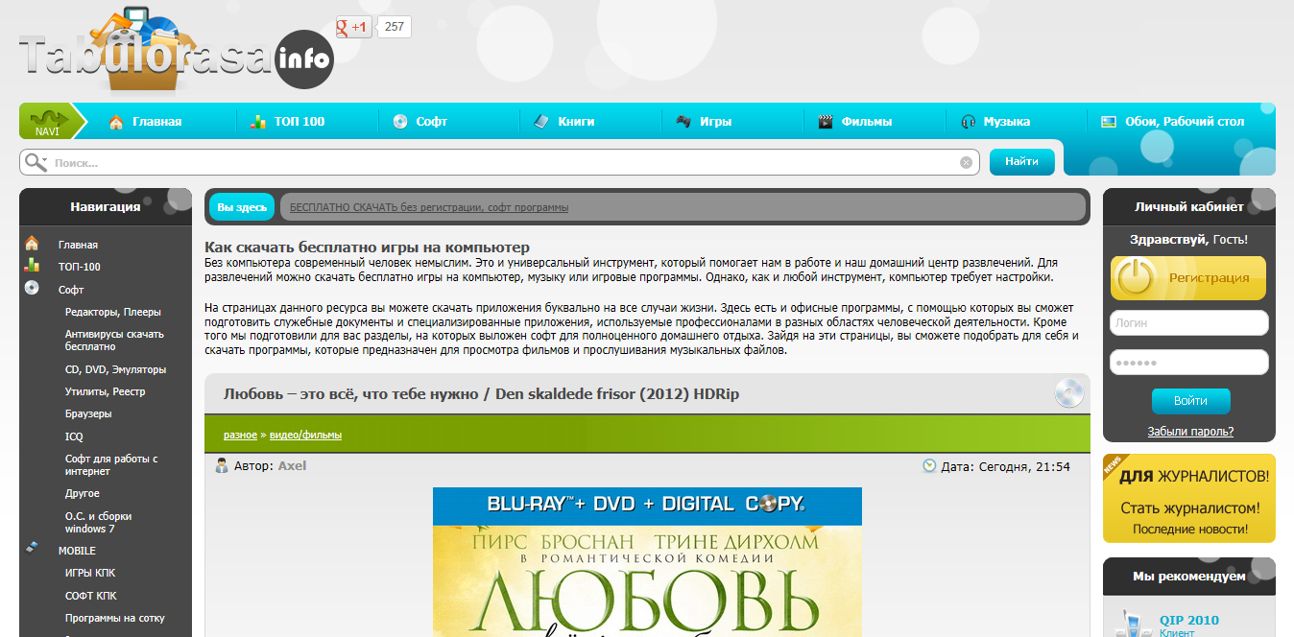
Task: Click the Найти search button
Action: (1022, 162)
